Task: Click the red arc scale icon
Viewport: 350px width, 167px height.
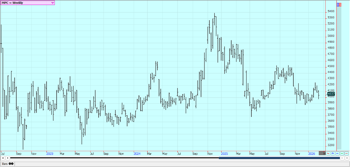Action: click(346, 153)
